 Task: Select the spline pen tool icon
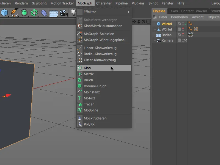click(14, 13)
